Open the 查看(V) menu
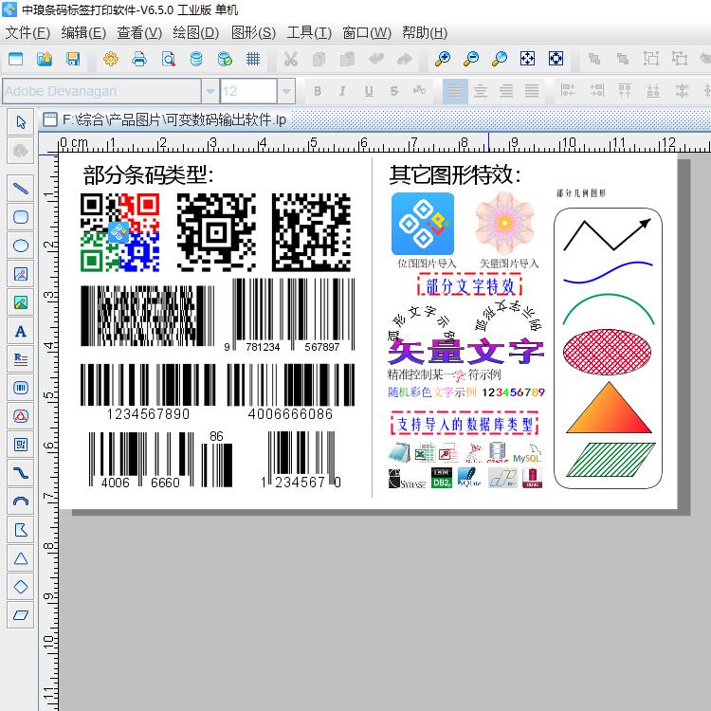 pyautogui.click(x=139, y=32)
